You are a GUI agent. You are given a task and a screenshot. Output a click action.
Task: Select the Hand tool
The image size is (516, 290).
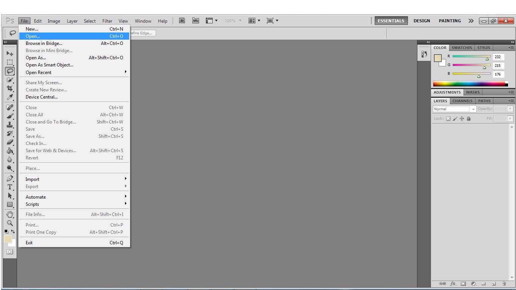tap(10, 214)
